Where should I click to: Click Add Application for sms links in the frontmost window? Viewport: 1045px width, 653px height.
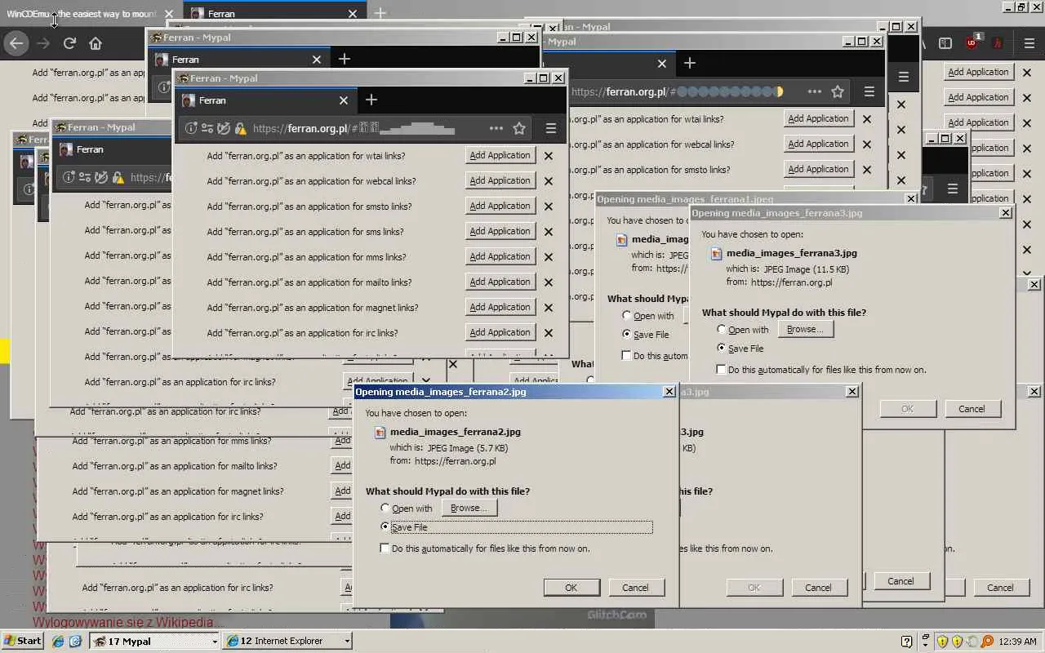point(500,231)
